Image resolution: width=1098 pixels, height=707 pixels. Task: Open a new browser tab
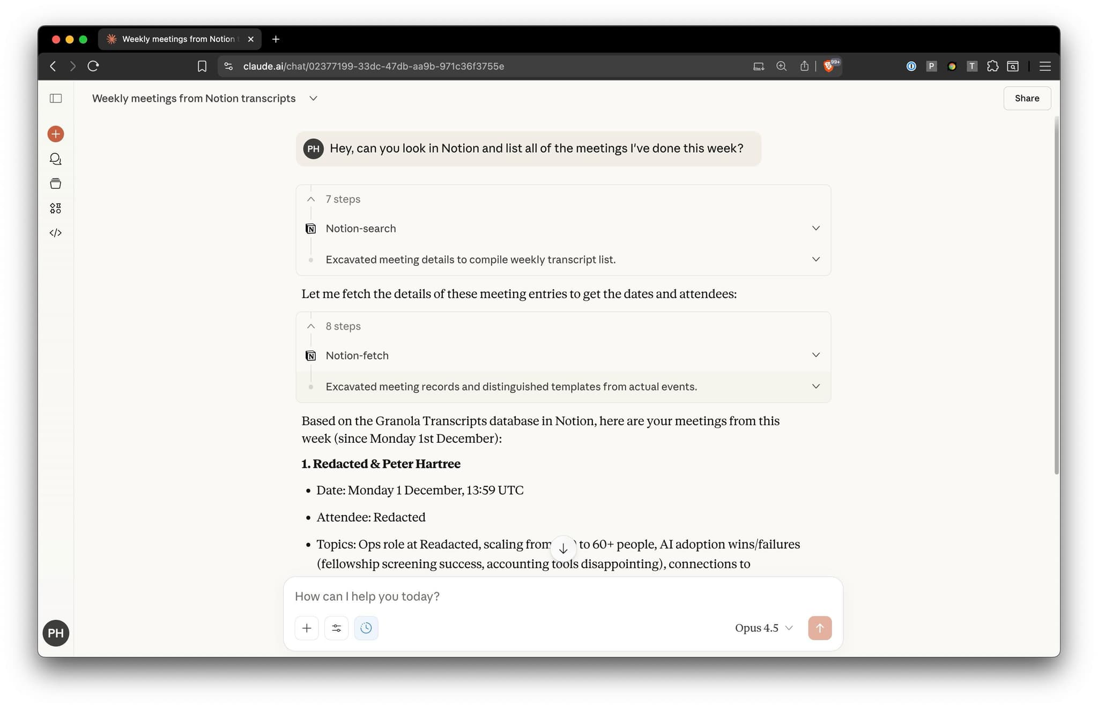tap(276, 39)
